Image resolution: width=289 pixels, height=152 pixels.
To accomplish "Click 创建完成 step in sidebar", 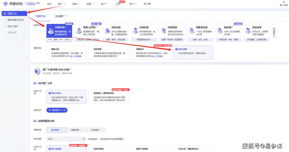I will tap(12, 33).
